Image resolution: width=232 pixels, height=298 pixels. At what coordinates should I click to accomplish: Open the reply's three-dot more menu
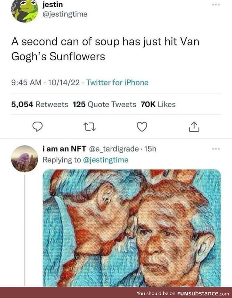(x=216, y=149)
